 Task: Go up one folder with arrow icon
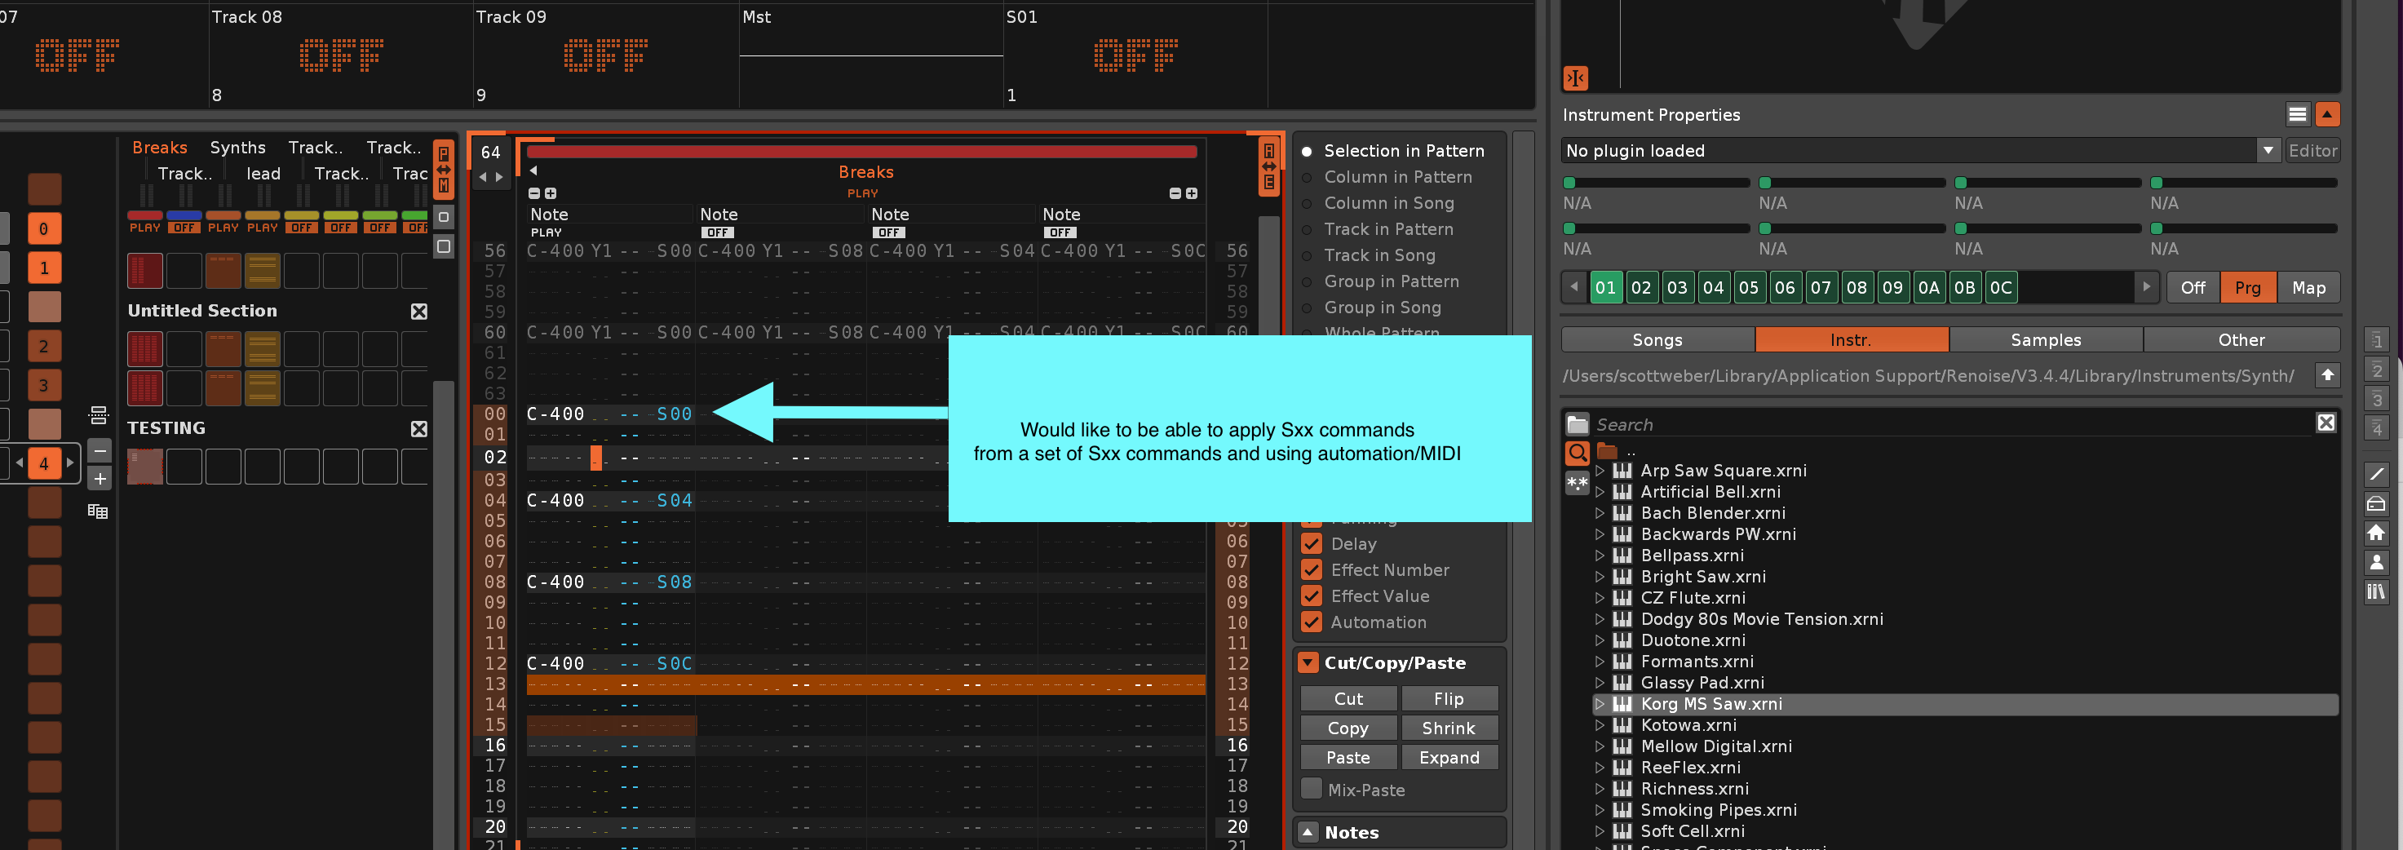click(2327, 375)
